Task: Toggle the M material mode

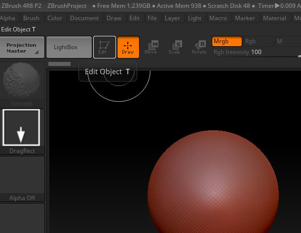Action: 288,41
